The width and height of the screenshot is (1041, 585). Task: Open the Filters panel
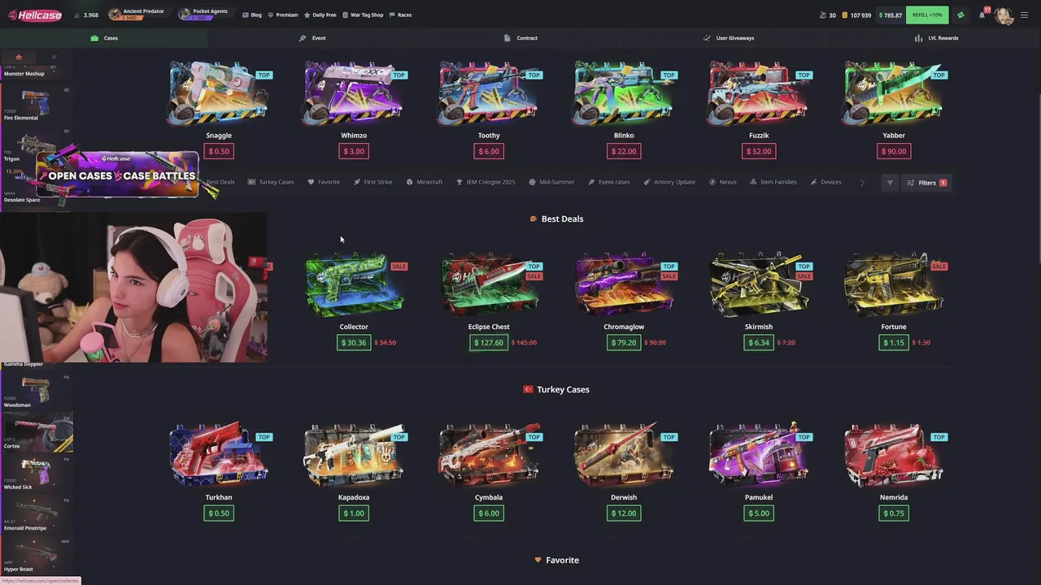(926, 183)
